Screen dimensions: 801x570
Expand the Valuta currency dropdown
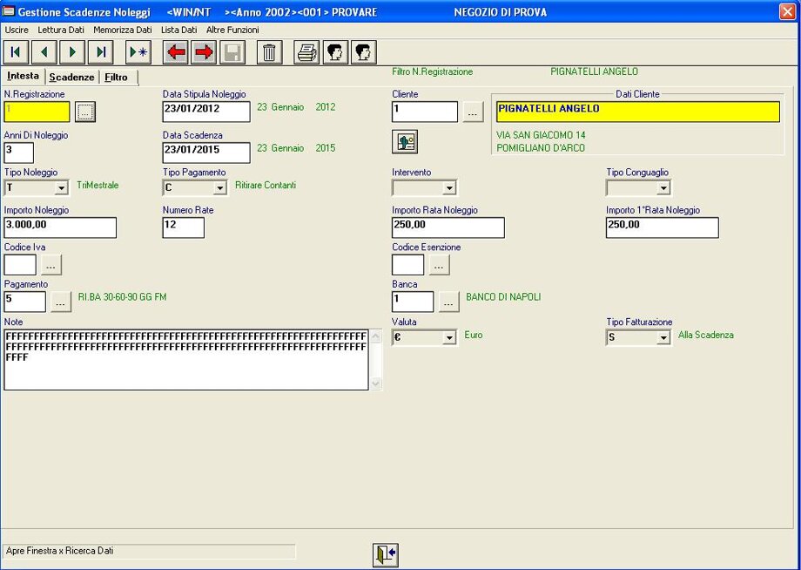click(x=449, y=338)
